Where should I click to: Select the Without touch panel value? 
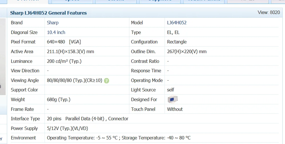175,109
